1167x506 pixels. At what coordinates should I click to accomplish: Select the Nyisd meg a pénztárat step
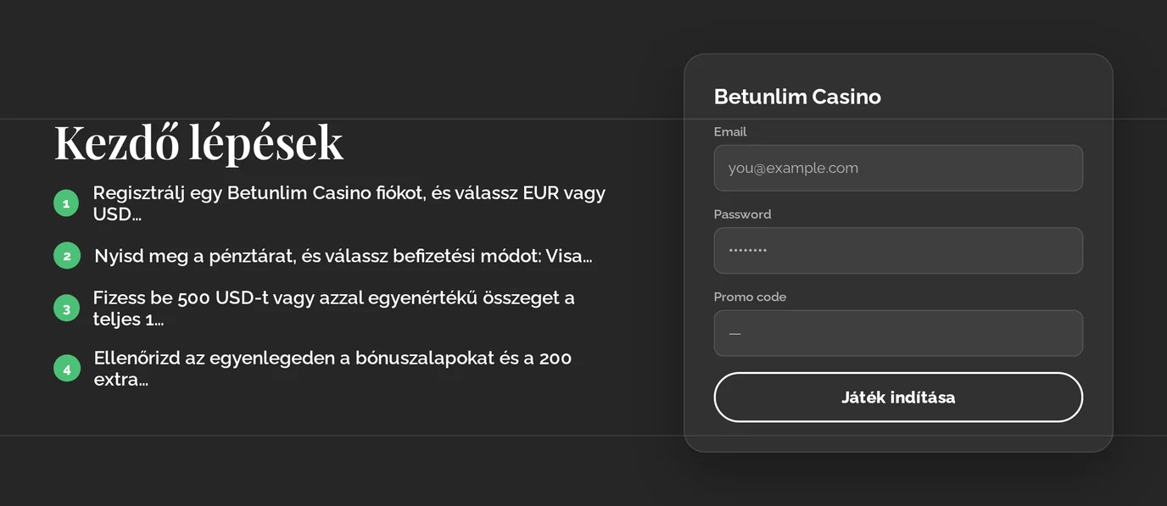343,255
